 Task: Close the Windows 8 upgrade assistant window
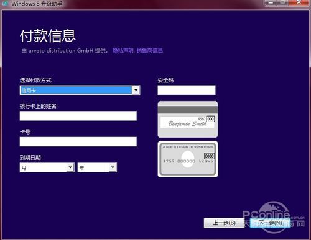coord(299,2)
